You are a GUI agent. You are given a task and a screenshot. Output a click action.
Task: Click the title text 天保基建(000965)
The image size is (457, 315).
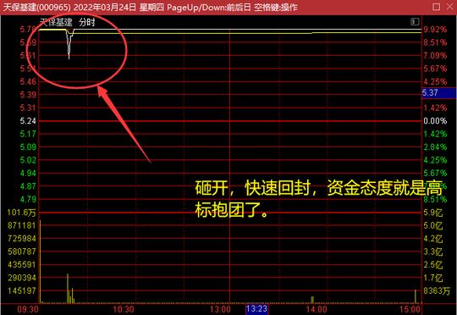tap(36, 7)
